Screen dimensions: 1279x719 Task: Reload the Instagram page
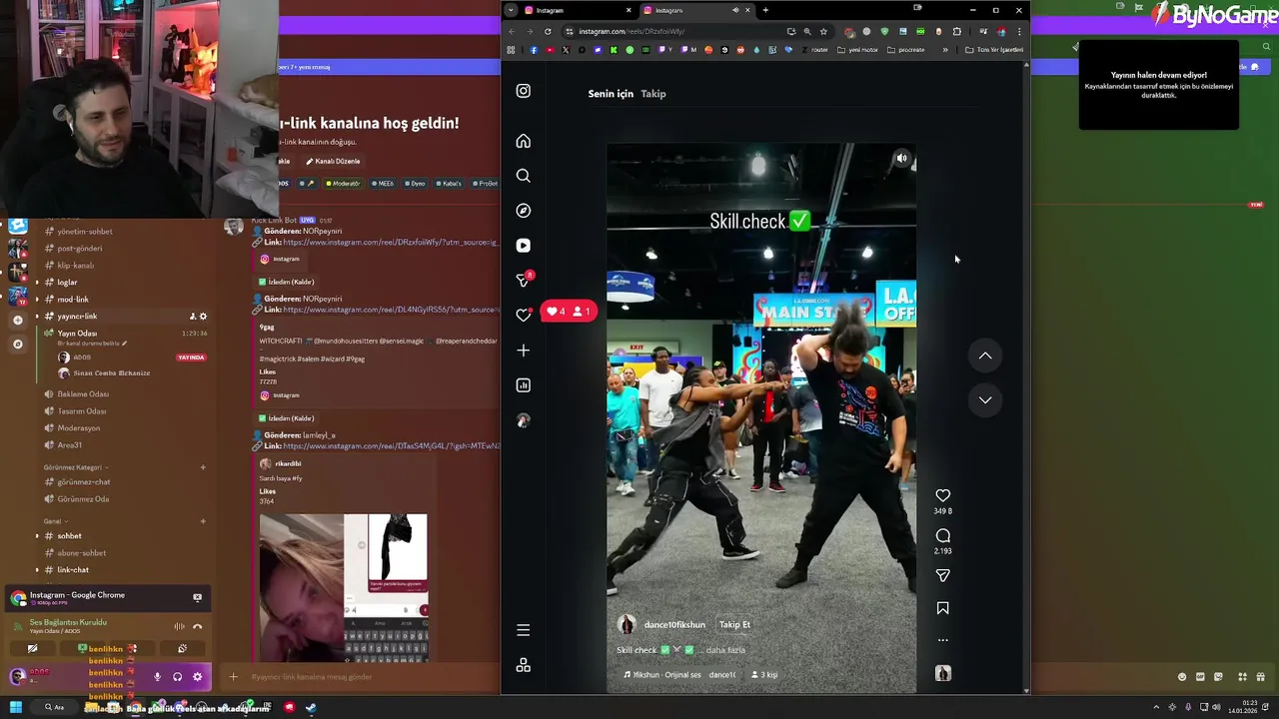[x=548, y=31]
